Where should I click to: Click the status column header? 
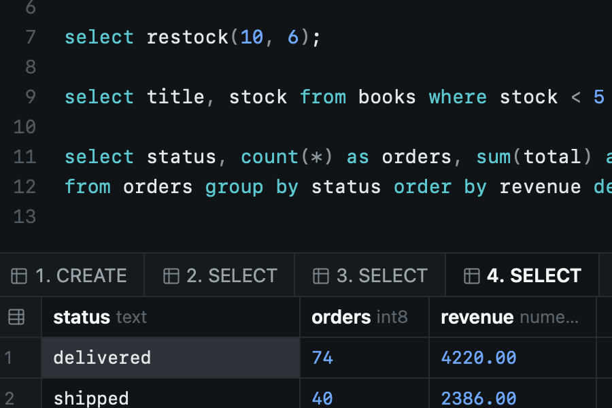pos(171,317)
